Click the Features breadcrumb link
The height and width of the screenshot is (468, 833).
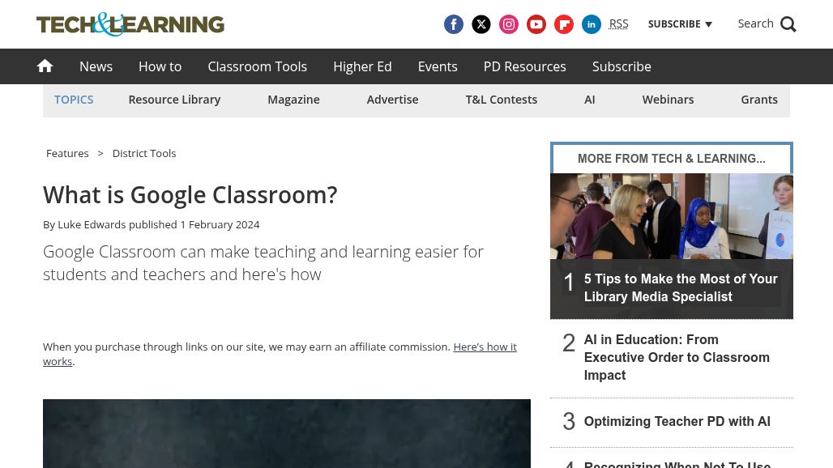click(x=67, y=153)
